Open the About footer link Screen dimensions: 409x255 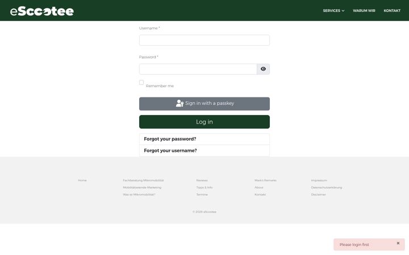[259, 188]
